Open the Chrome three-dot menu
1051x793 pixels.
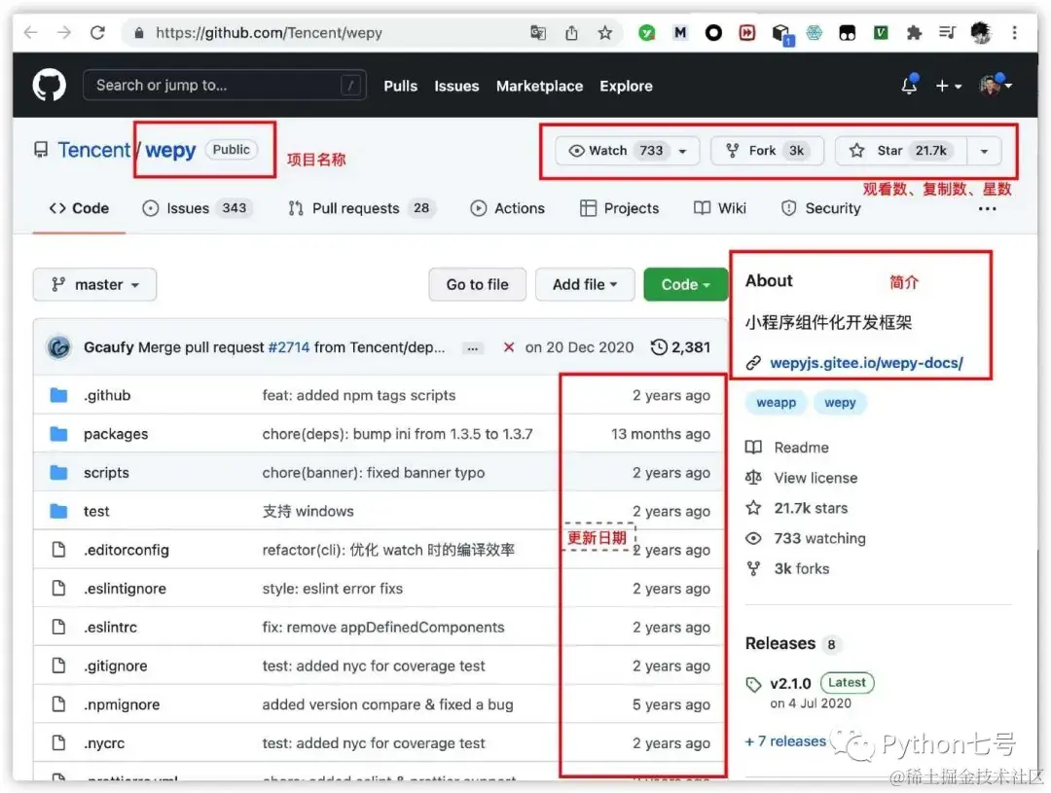(x=1014, y=32)
